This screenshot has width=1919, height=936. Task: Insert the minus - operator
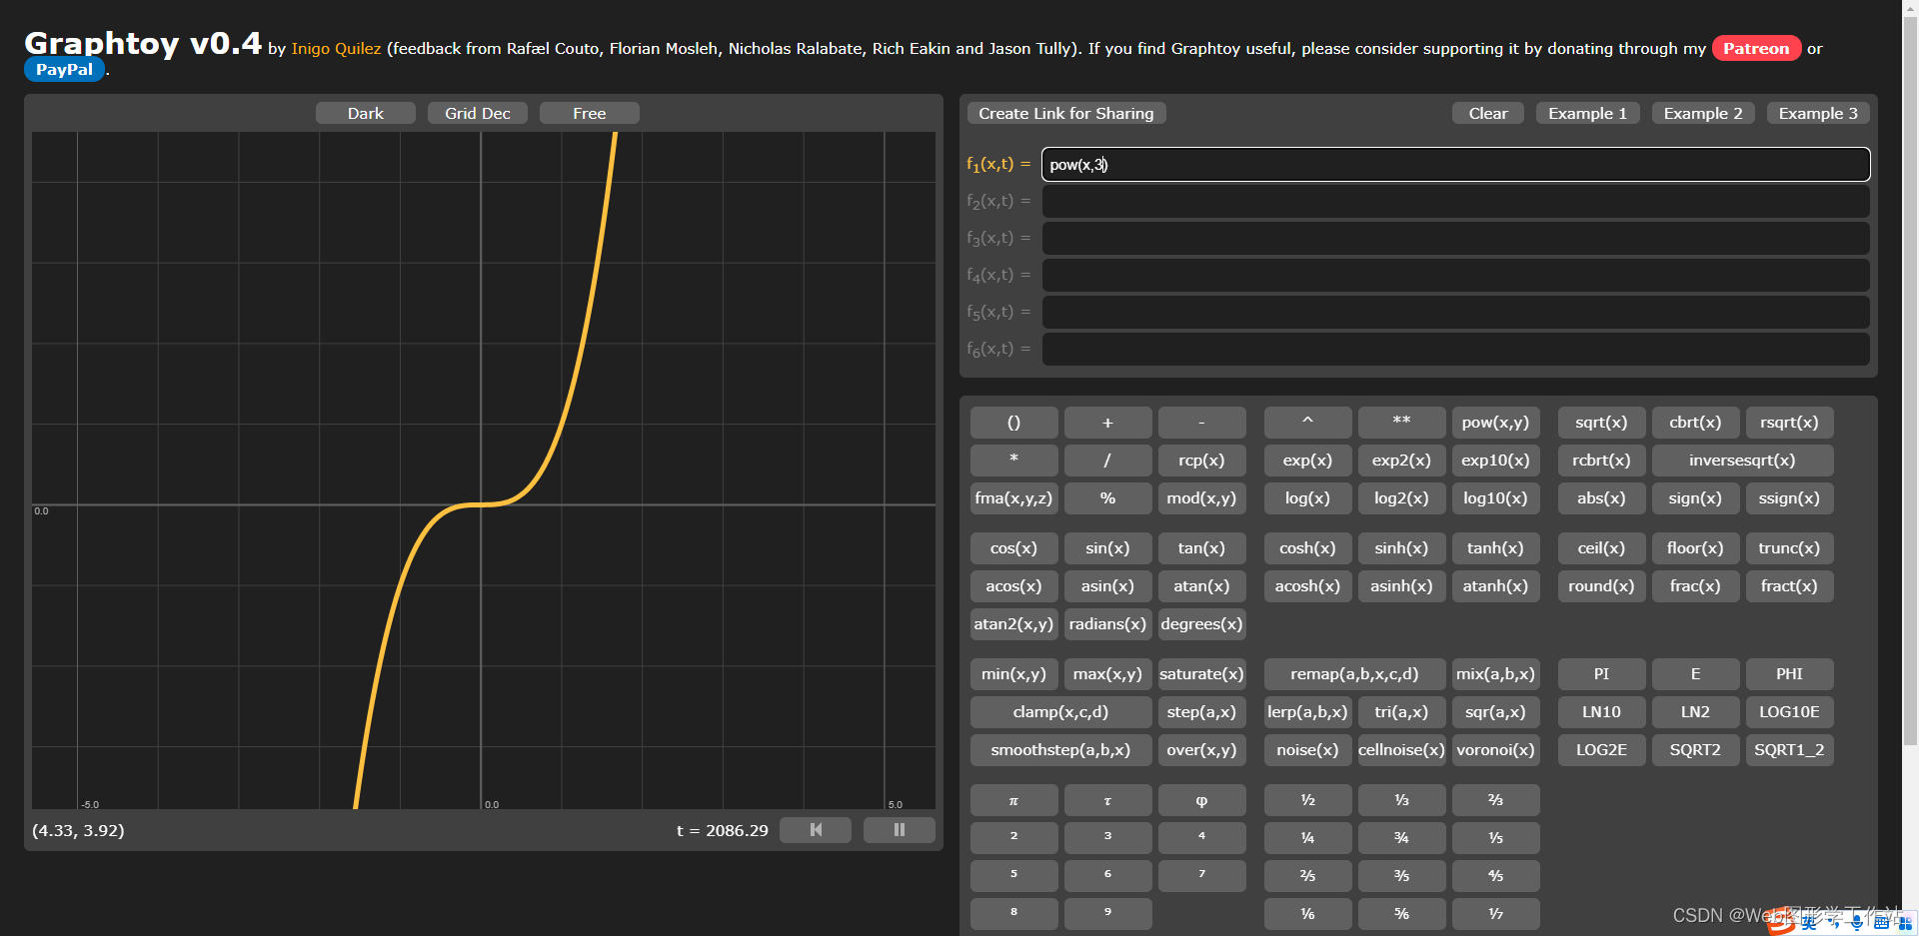pyautogui.click(x=1201, y=423)
